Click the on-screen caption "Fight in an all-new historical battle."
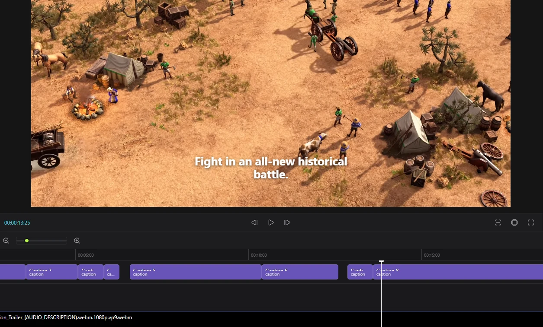 (x=271, y=168)
